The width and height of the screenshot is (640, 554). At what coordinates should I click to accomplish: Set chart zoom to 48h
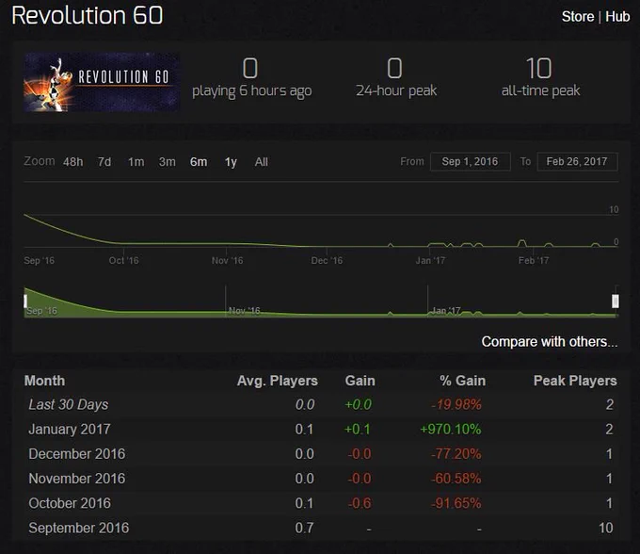click(73, 162)
